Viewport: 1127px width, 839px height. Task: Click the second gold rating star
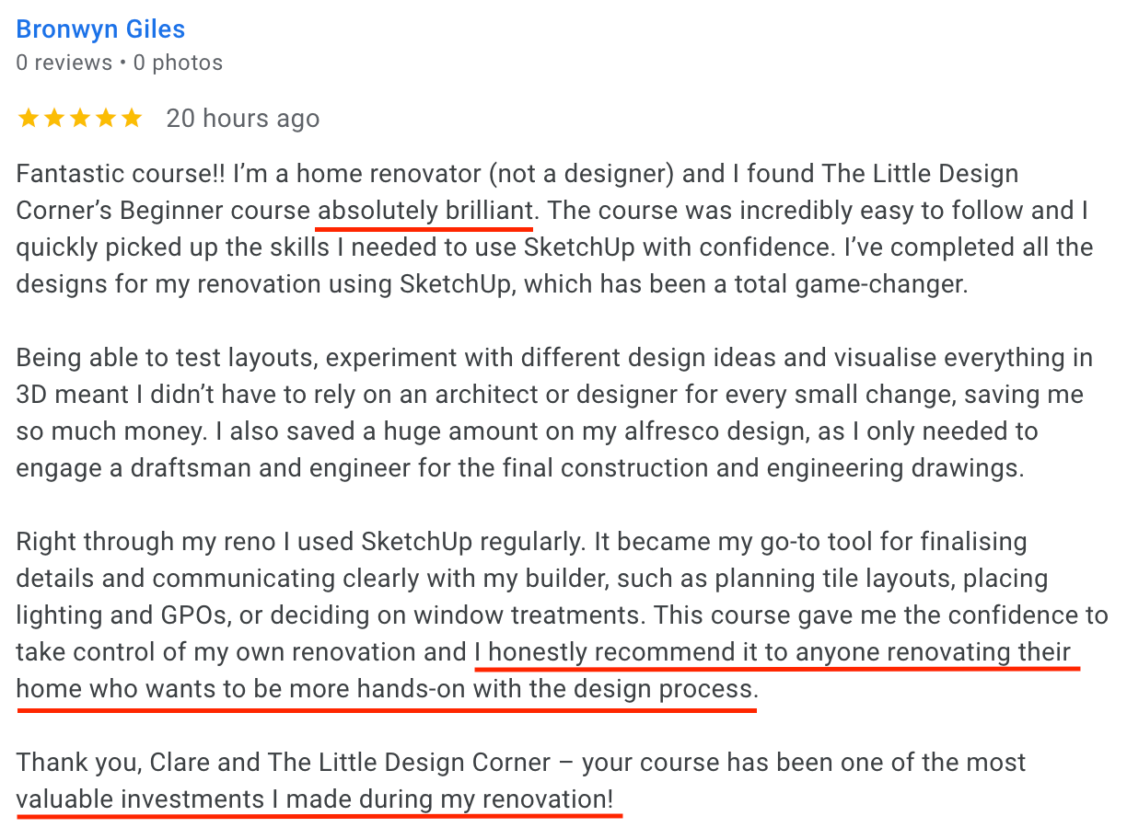53,119
